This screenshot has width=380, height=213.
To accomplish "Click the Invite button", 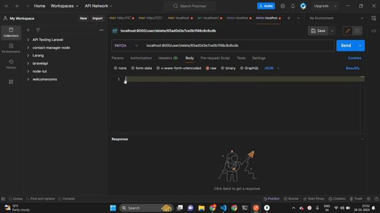I will click(x=266, y=6).
